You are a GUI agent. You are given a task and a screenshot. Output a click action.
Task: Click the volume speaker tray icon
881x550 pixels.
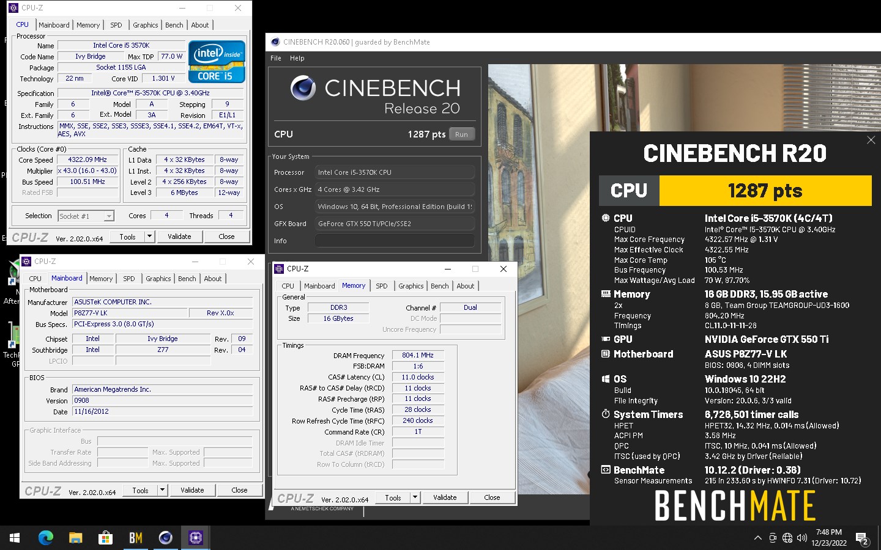[802, 538]
